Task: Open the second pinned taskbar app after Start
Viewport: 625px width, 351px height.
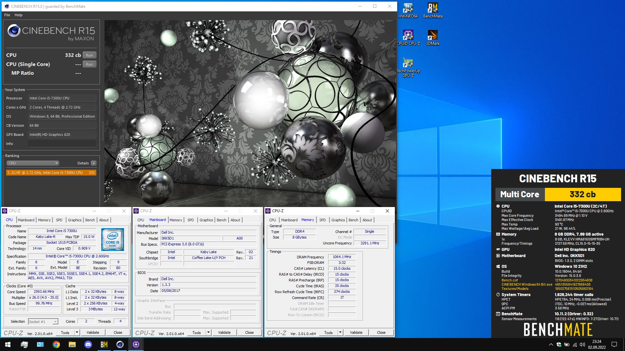Action: pyautogui.click(x=40, y=344)
